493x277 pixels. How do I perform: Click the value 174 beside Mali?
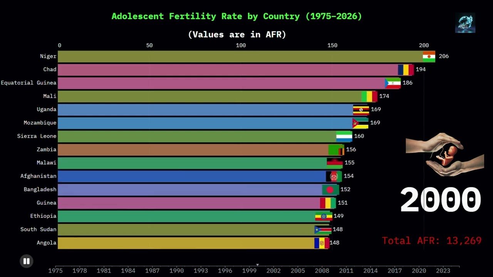click(384, 96)
